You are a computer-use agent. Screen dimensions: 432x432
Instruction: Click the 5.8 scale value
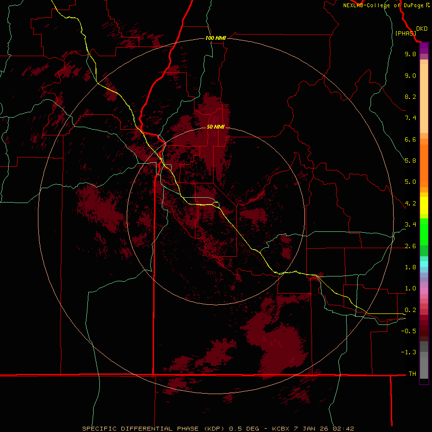coord(410,161)
